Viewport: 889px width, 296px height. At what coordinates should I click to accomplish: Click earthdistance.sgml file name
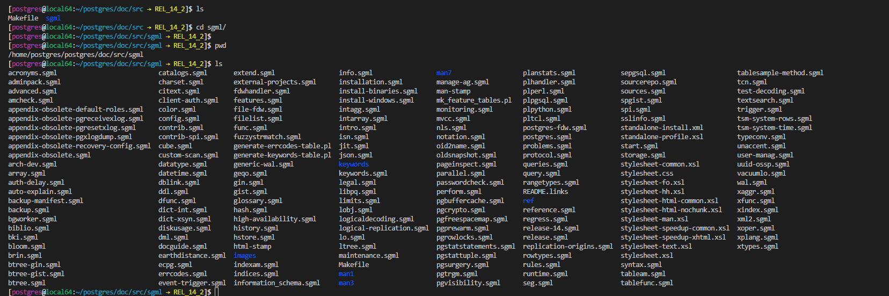(x=192, y=256)
